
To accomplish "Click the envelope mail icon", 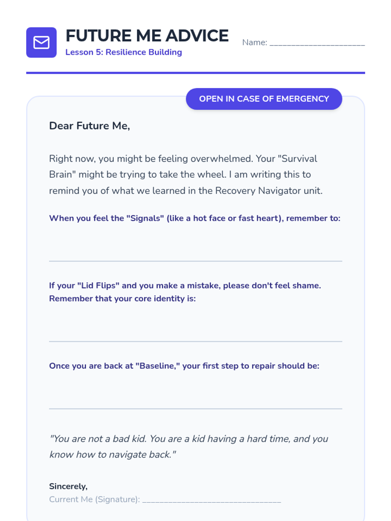I will (41, 43).
